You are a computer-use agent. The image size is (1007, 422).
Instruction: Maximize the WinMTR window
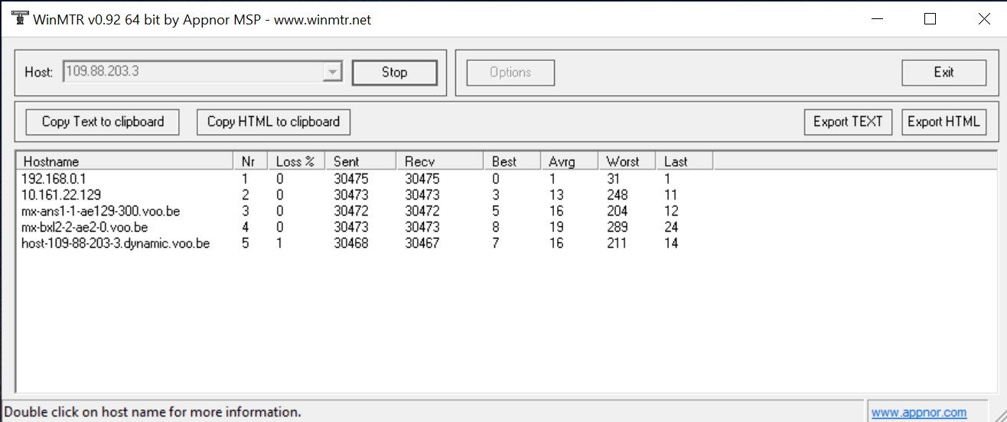tap(930, 19)
